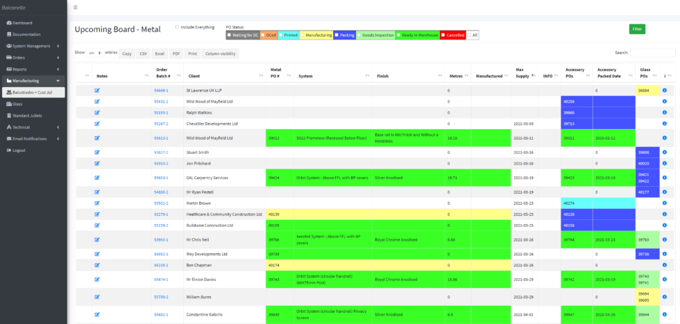Open the Show entries count dropdown
This screenshot has width=680, height=324.
pyautogui.click(x=94, y=53)
